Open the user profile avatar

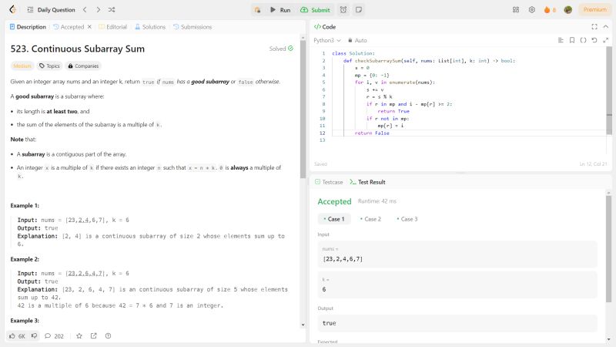coord(568,10)
